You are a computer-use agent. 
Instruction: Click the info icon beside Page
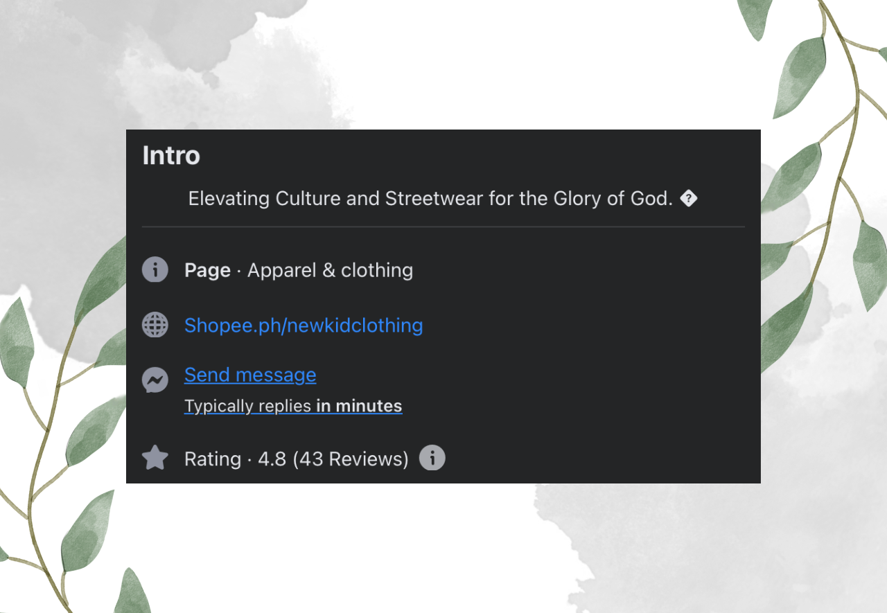(155, 269)
